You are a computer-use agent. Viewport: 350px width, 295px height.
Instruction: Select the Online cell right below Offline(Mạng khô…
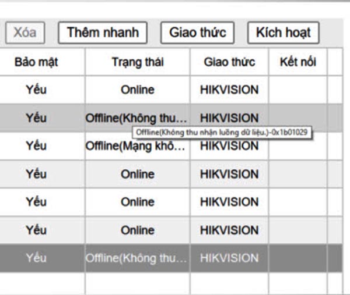click(138, 174)
